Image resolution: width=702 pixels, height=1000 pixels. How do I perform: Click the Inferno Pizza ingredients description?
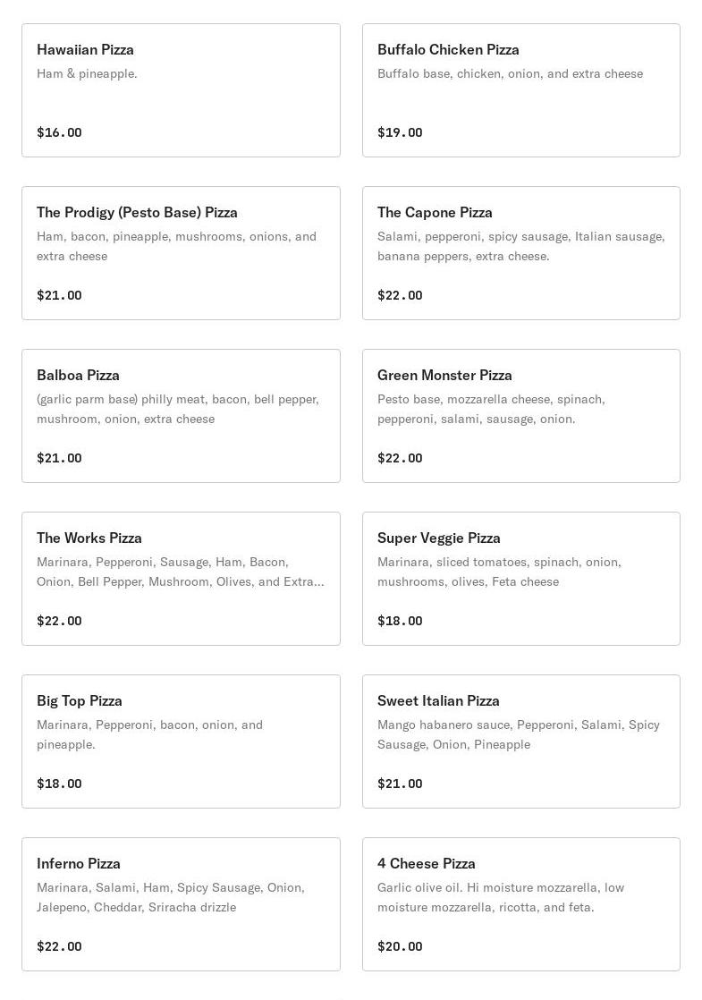[171, 897]
